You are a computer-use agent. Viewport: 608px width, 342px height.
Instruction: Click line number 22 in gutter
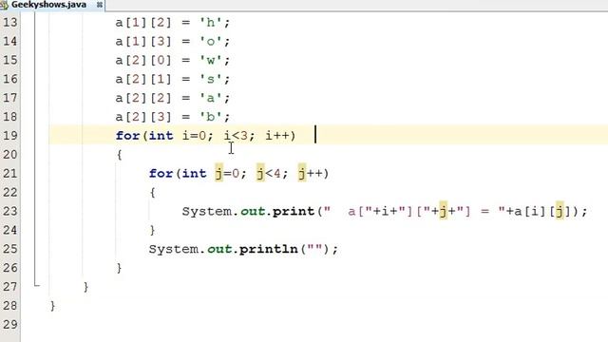click(10, 192)
